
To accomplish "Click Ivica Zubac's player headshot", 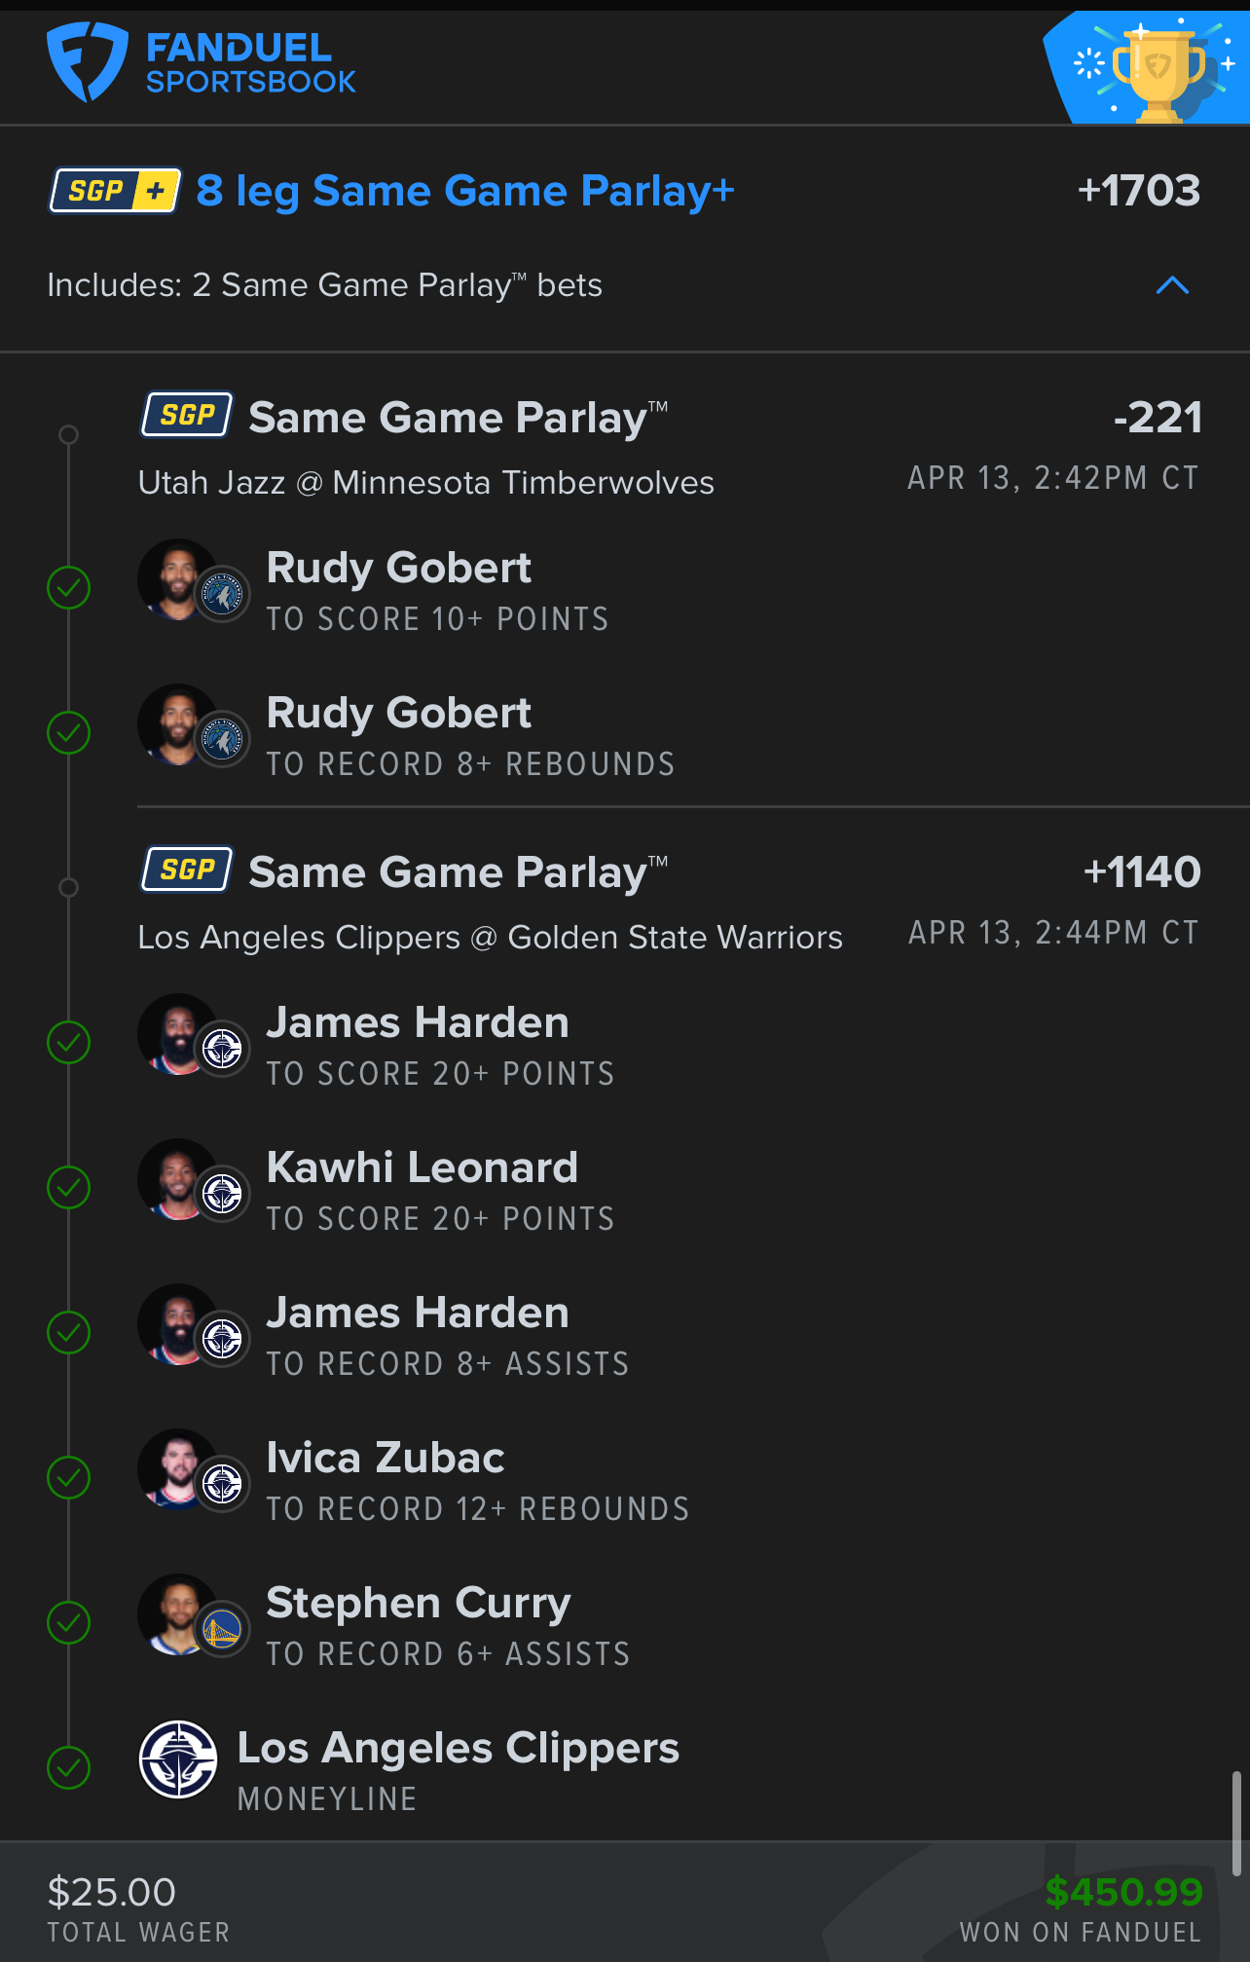I will click(193, 1470).
